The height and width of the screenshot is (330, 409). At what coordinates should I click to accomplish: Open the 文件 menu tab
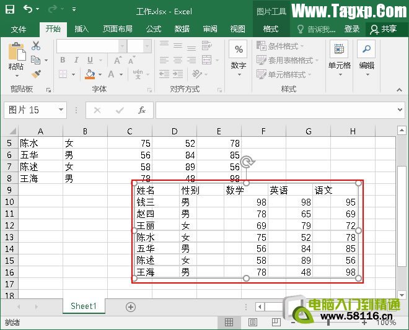[19, 29]
